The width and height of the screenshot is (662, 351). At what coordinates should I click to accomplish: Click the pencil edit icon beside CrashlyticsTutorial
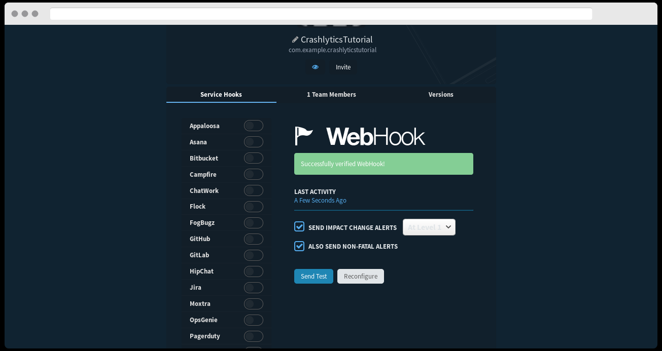coord(295,40)
